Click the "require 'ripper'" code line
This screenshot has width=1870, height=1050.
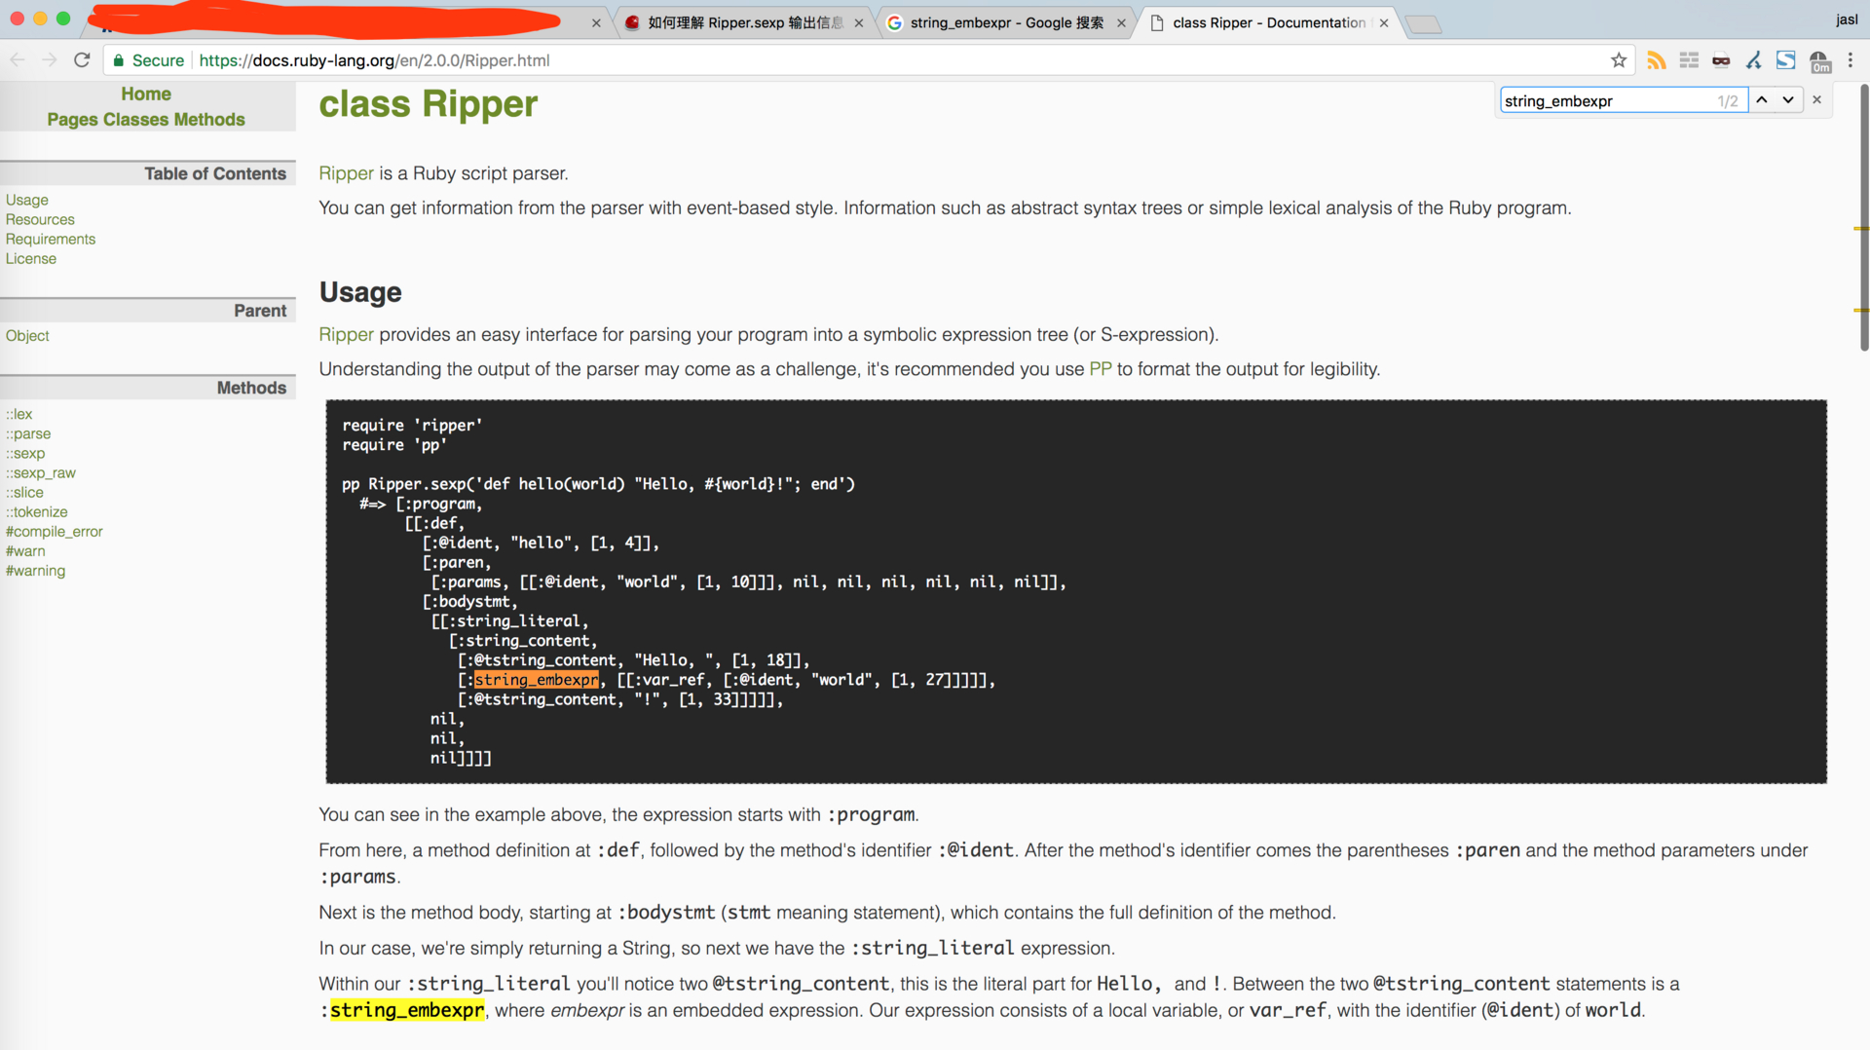pos(412,426)
